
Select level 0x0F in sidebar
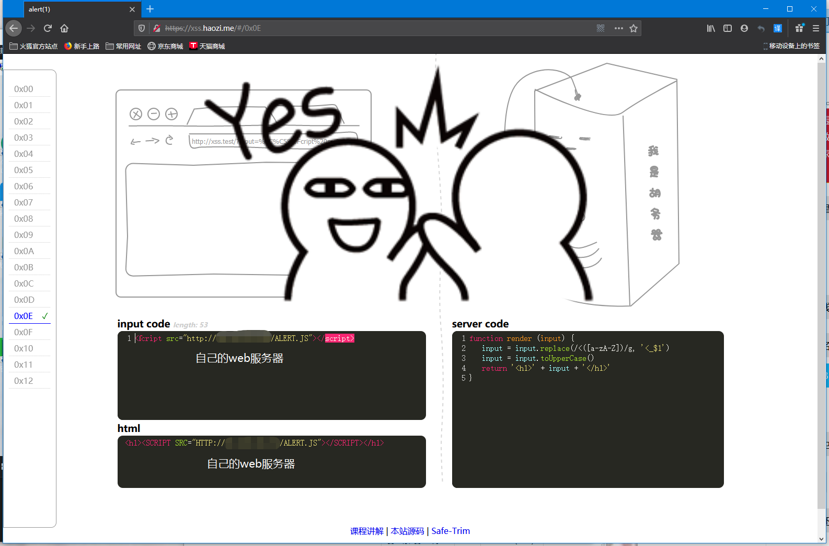click(30, 332)
